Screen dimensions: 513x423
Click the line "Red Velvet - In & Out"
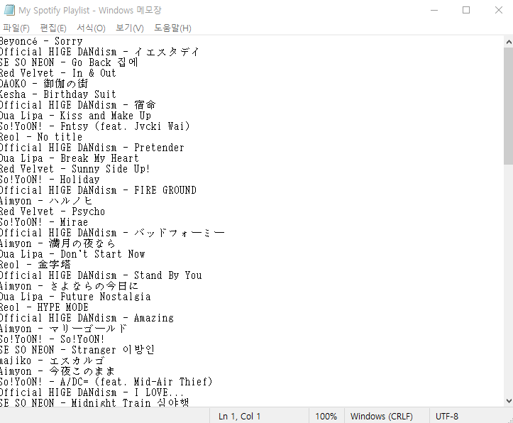pos(58,73)
